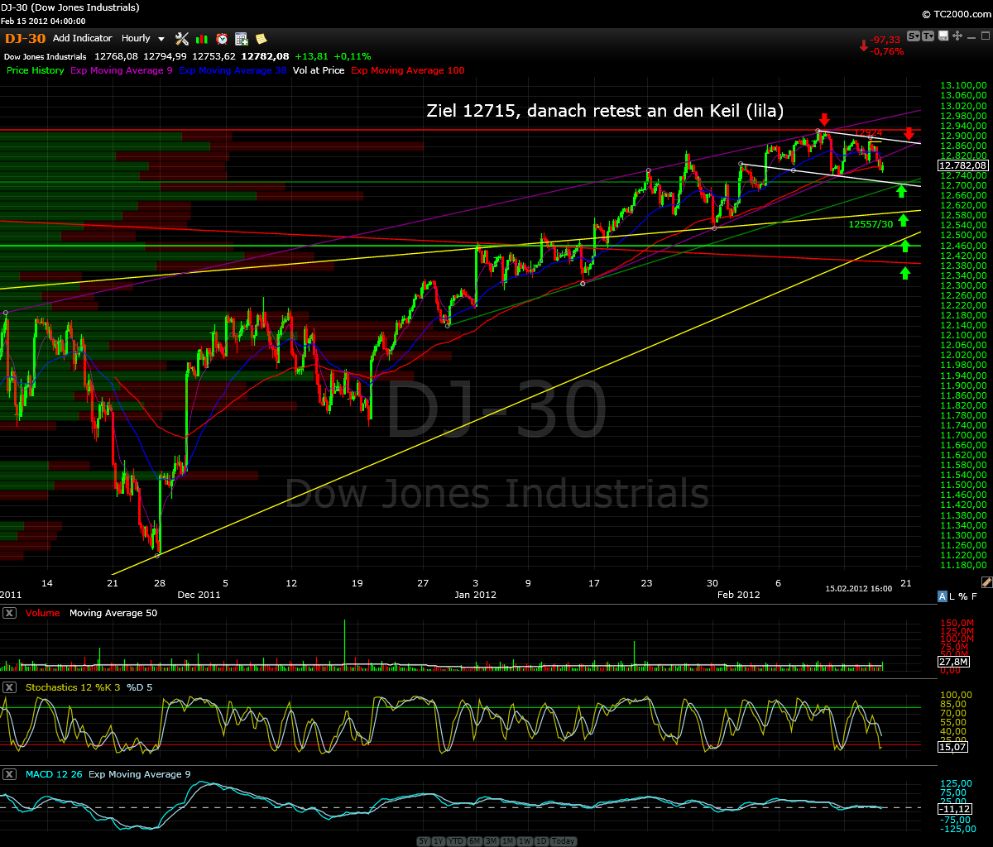Click the MACD 12 26 label
The width and height of the screenshot is (993, 847).
tap(55, 774)
